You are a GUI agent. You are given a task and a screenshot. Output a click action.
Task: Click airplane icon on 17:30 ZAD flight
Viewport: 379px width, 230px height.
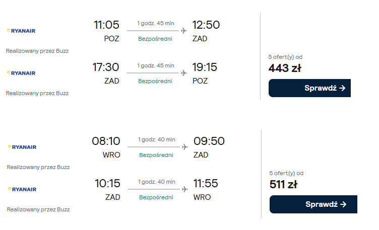coord(183,73)
